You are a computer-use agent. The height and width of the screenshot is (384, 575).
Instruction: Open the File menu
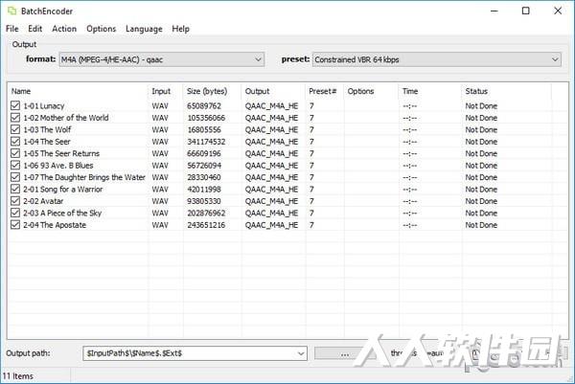pos(12,29)
